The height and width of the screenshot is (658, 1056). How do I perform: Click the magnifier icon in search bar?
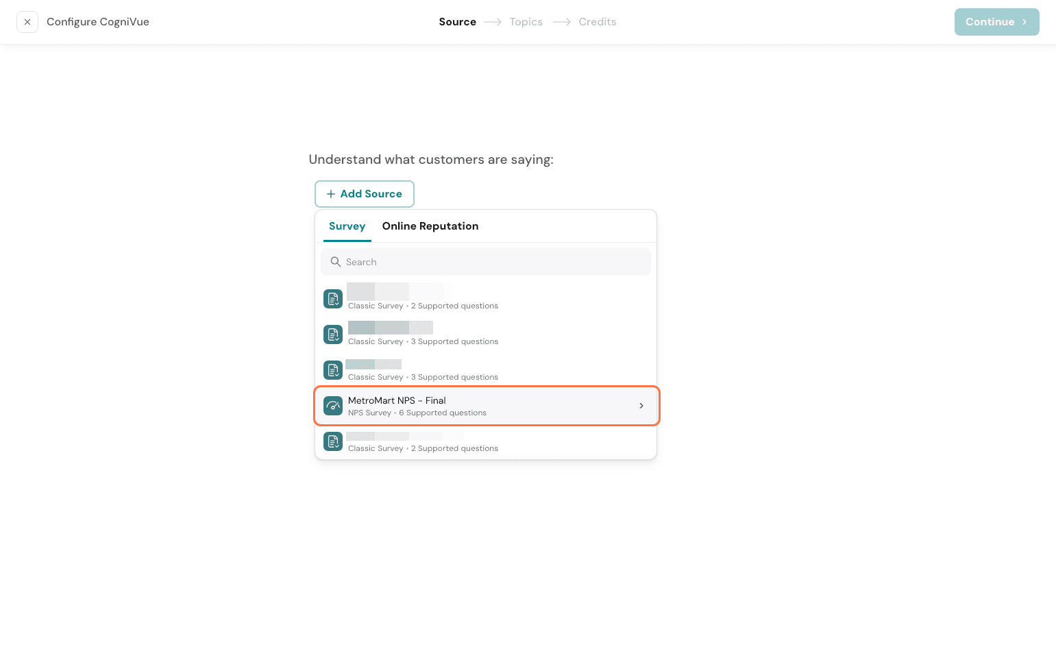336,262
